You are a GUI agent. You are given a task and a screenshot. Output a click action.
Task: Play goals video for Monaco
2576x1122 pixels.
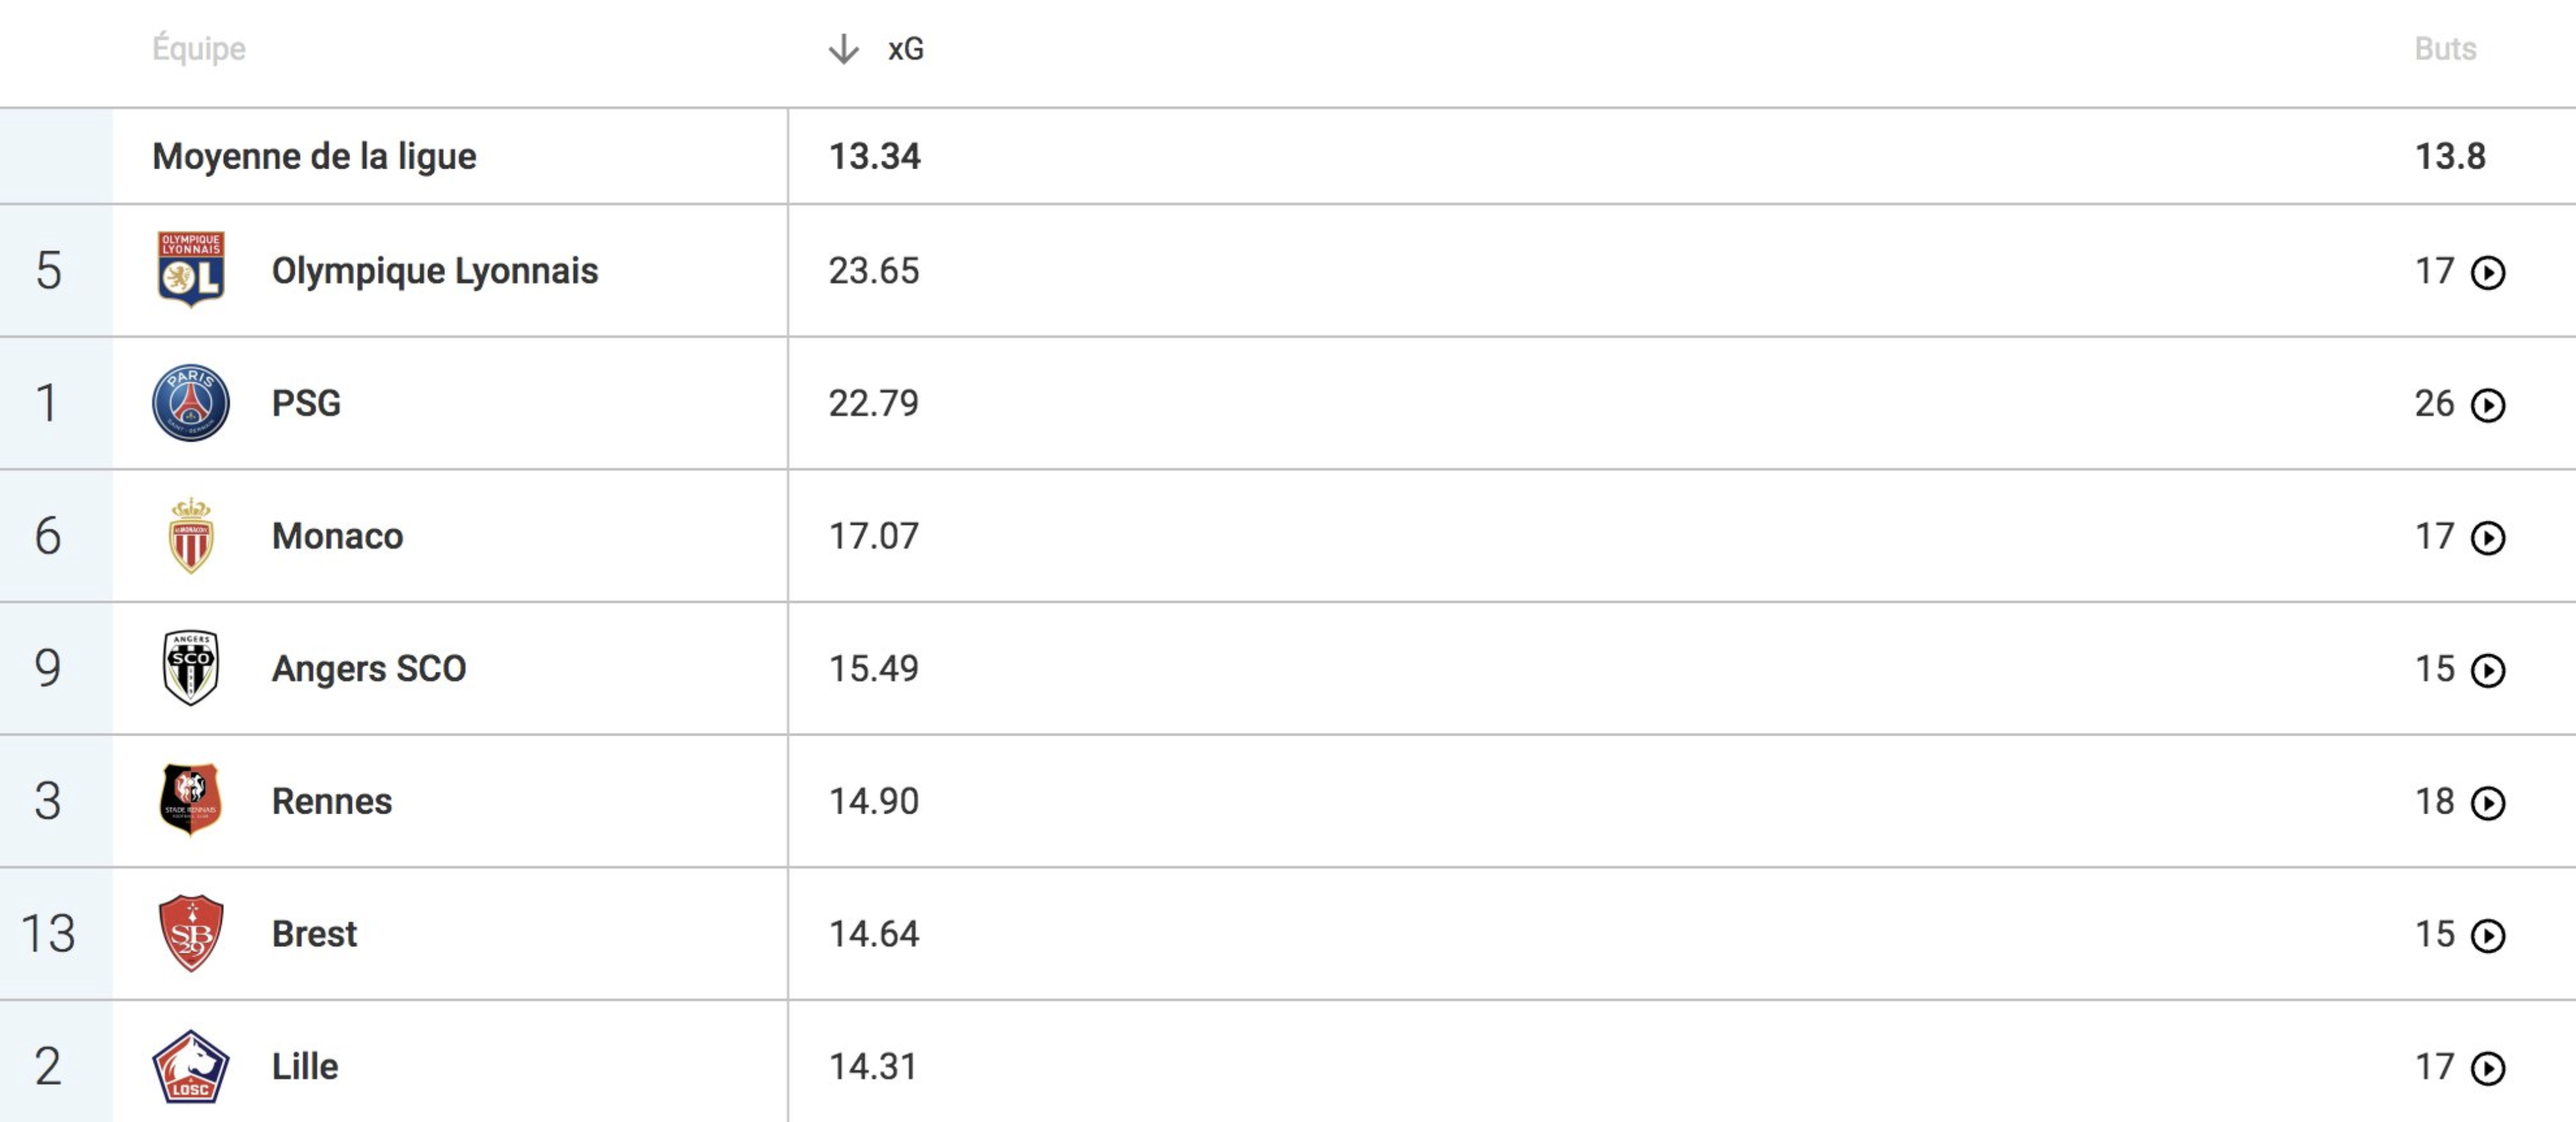click(x=2488, y=537)
